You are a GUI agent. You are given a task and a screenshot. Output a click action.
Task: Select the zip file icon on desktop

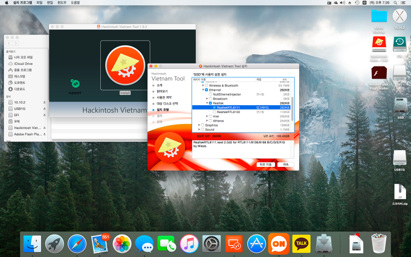tap(400, 192)
